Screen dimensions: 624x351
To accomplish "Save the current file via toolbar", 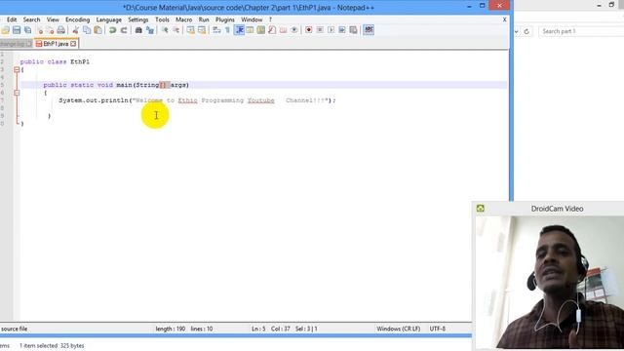I will (17, 30).
